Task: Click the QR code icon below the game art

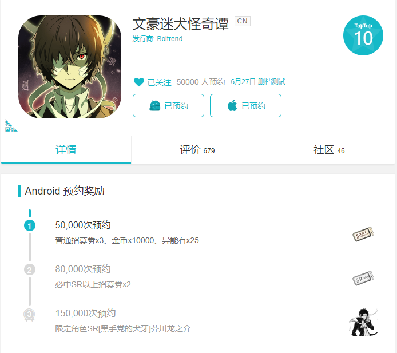Action: tap(11, 126)
